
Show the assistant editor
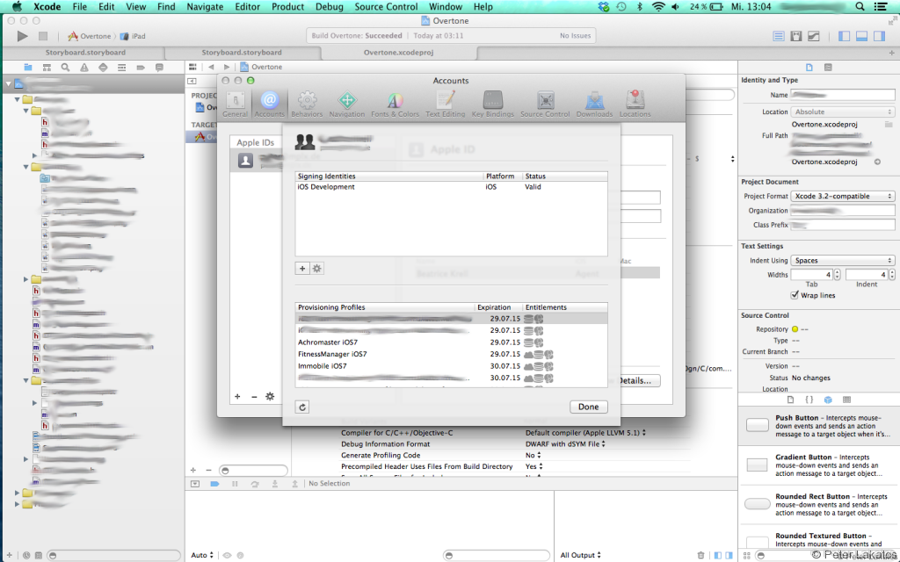click(796, 36)
